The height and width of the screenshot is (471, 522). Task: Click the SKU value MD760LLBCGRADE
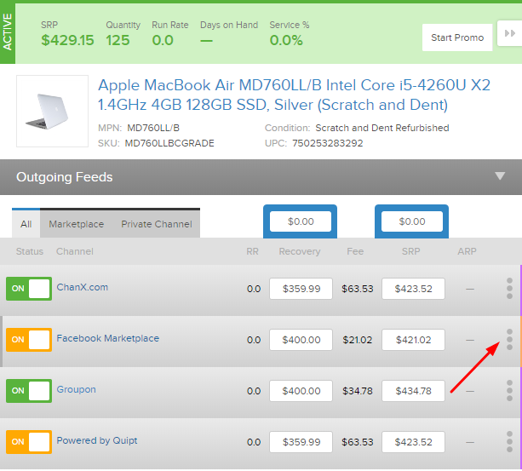click(169, 143)
